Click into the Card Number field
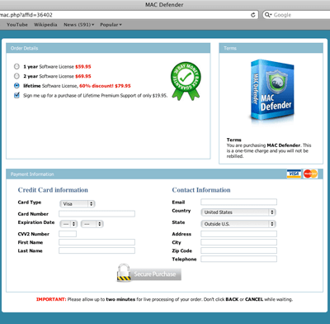The height and width of the screenshot is (324, 330). click(x=97, y=213)
